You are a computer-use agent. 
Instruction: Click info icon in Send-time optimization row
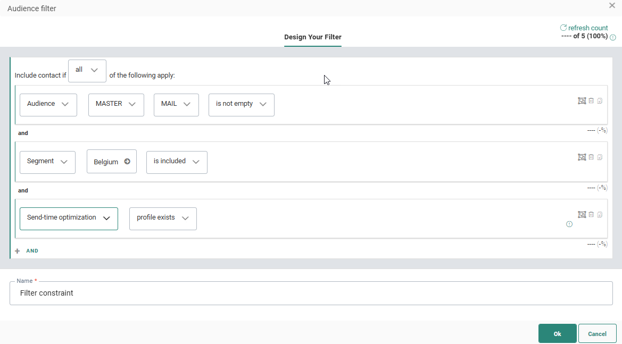(x=569, y=224)
